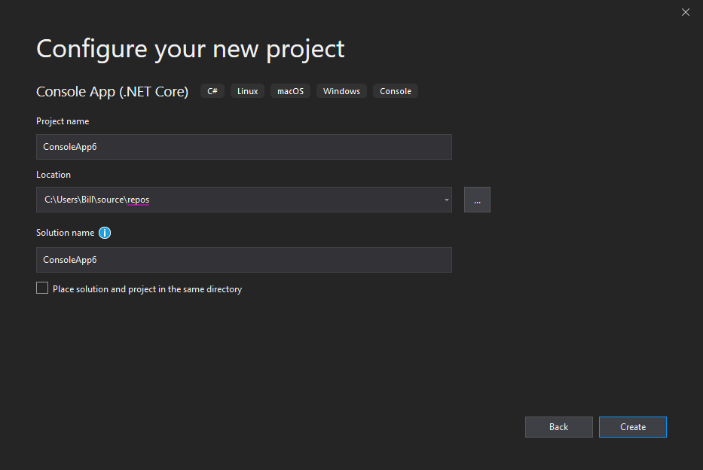Click the Project name label

click(63, 121)
